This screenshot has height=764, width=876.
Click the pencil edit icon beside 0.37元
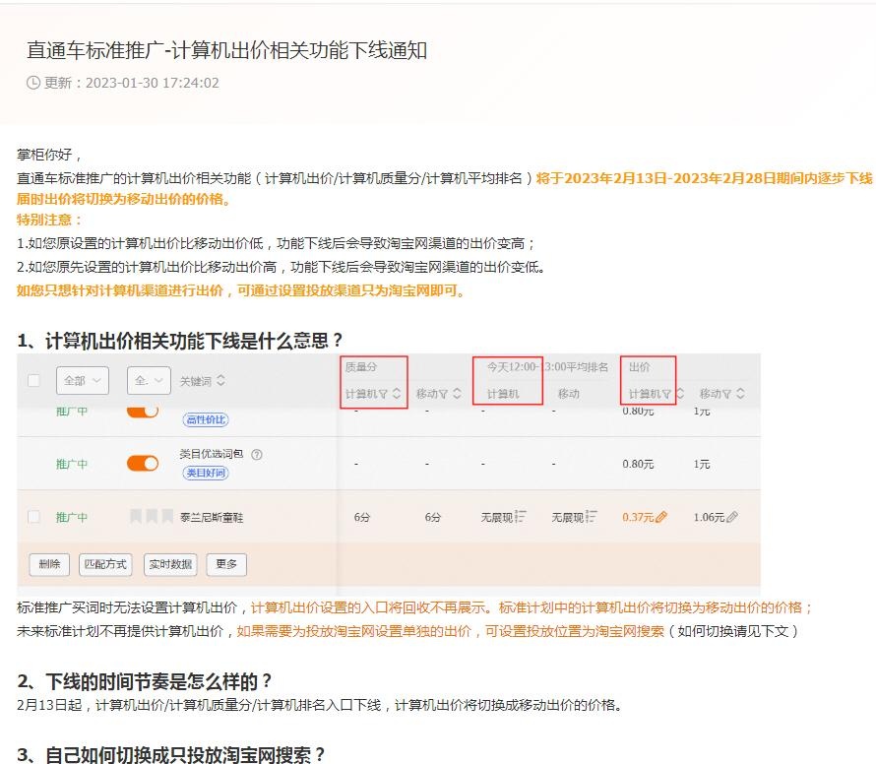[661, 517]
